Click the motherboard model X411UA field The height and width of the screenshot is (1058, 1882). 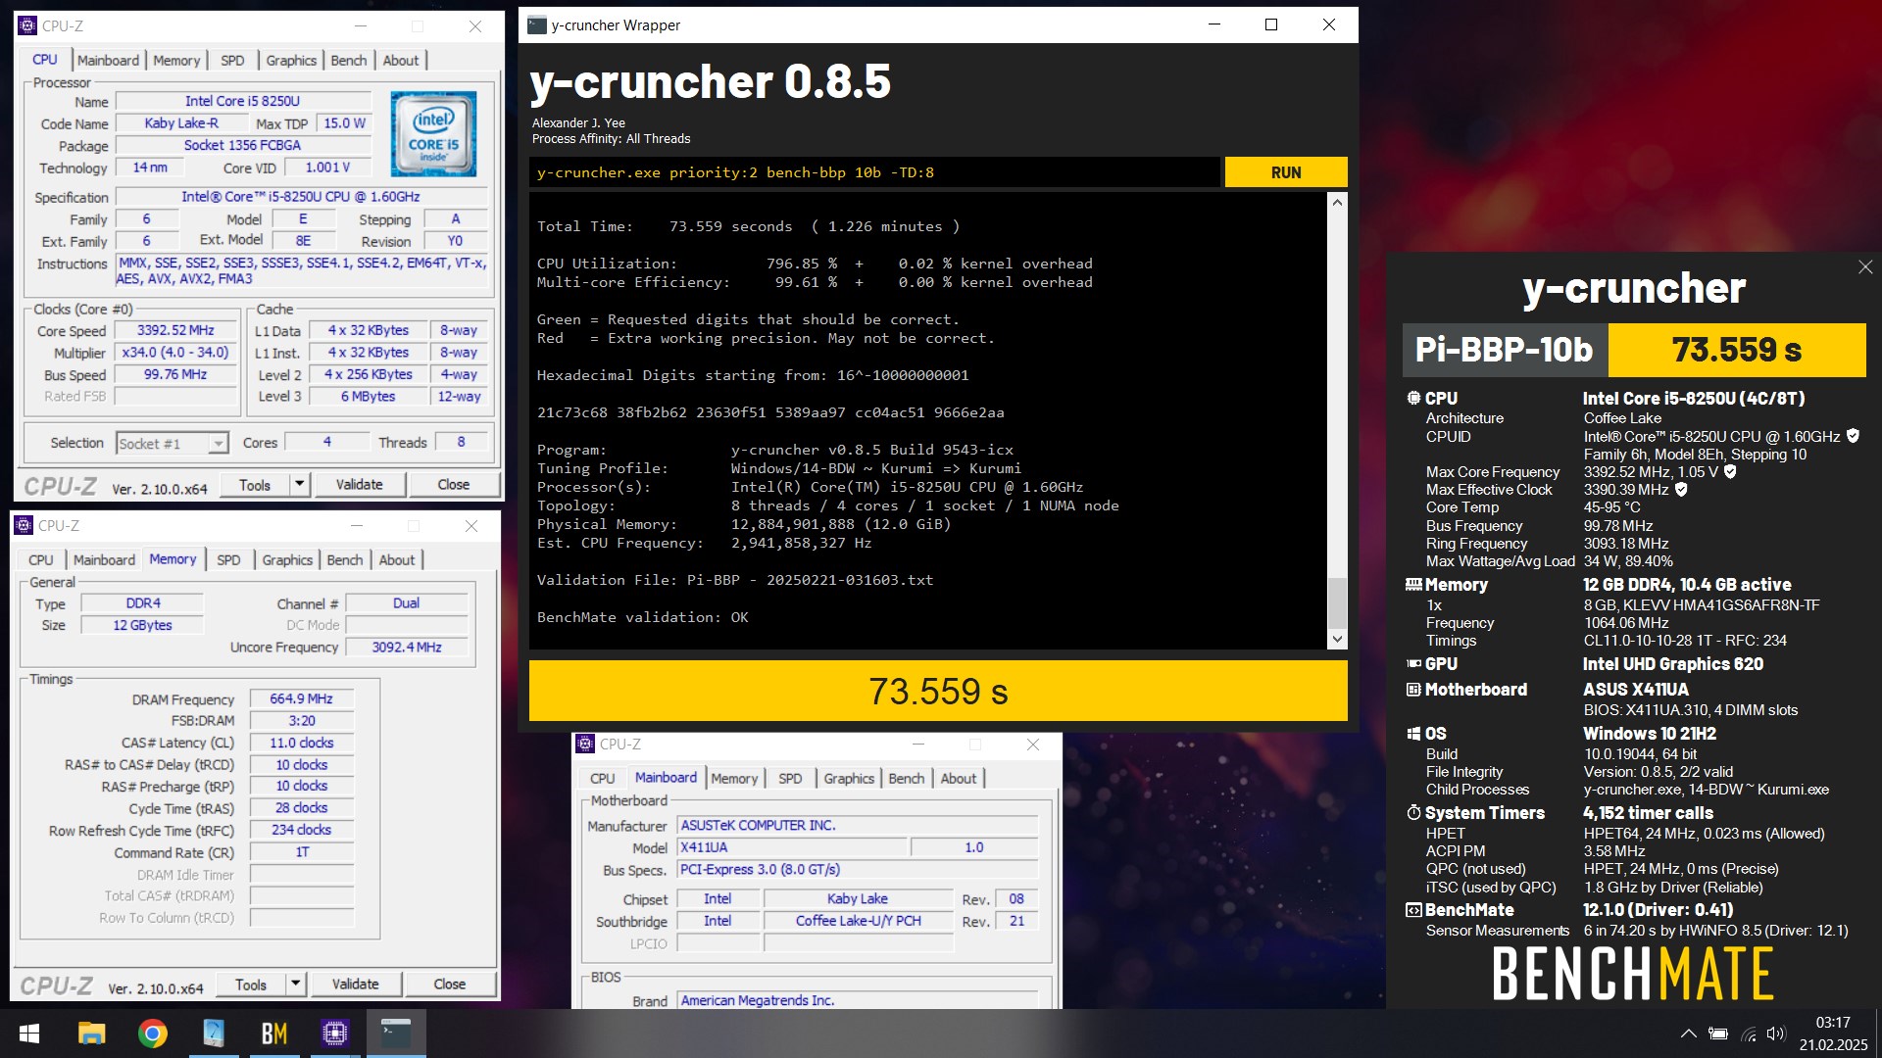click(x=792, y=847)
